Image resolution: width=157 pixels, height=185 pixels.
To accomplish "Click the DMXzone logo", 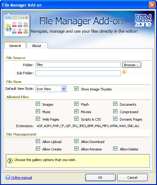I will coord(143,20).
